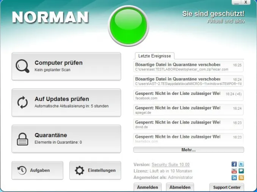Click the Angemeldet als: Administrator text
Image resolution: width=257 pixels, height=192 pixels.
(x=163, y=177)
